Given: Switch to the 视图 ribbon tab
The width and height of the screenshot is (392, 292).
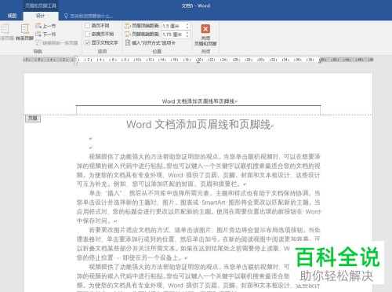Looking at the screenshot, I should [12, 16].
